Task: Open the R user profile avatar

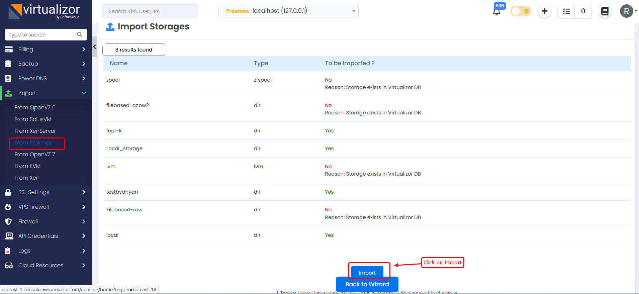Action: (627, 11)
